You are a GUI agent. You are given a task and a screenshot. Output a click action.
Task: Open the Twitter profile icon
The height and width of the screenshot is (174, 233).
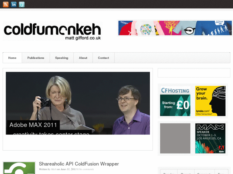22,4
